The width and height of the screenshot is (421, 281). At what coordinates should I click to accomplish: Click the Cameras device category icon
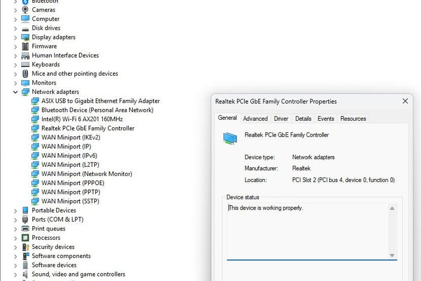point(25,10)
